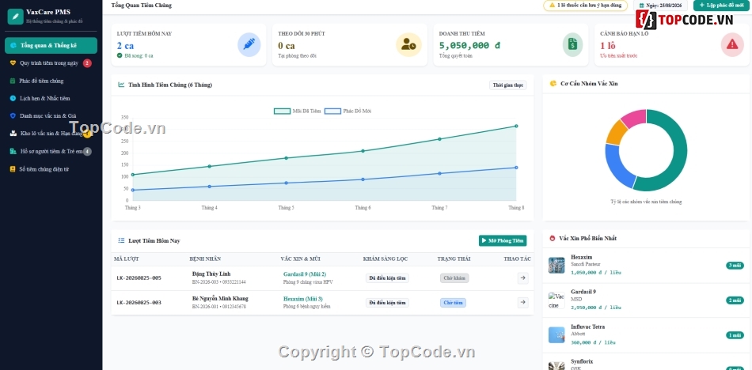Image resolution: width=752 pixels, height=370 pixels.
Task: Click Đủ điều kiện tiêm badge for Đặng Thúy Linh
Action: coord(388,278)
